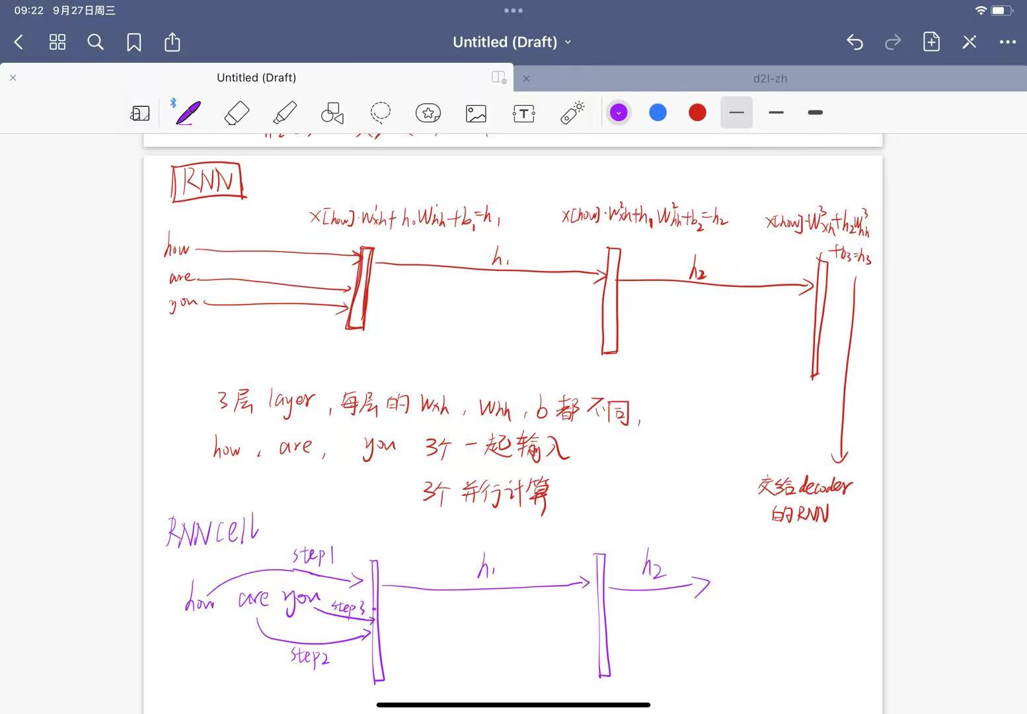Undo the last stroke
Screen dimensions: 1027x714
point(855,42)
